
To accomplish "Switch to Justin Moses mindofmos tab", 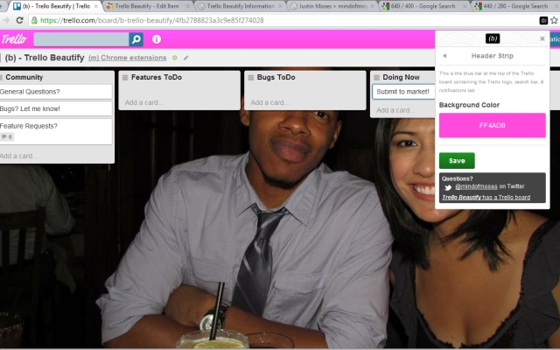I will tap(332, 6).
